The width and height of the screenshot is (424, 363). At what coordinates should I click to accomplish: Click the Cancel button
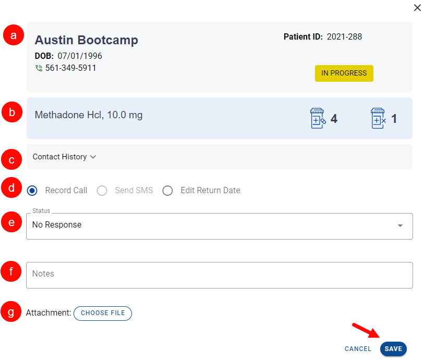(358, 349)
